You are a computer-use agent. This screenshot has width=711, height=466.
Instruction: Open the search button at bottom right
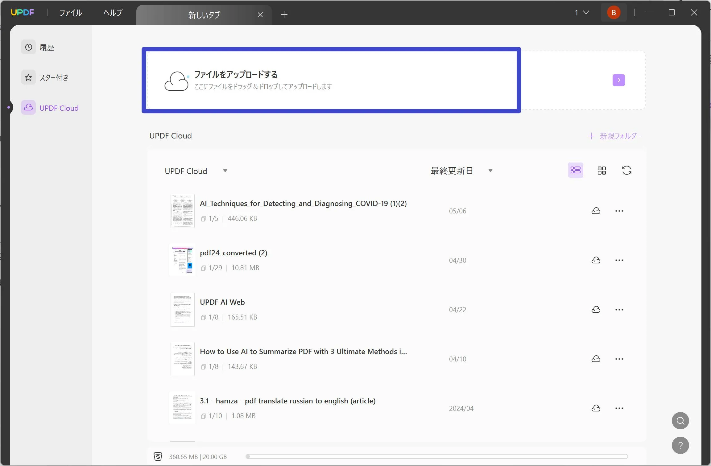coord(680,421)
